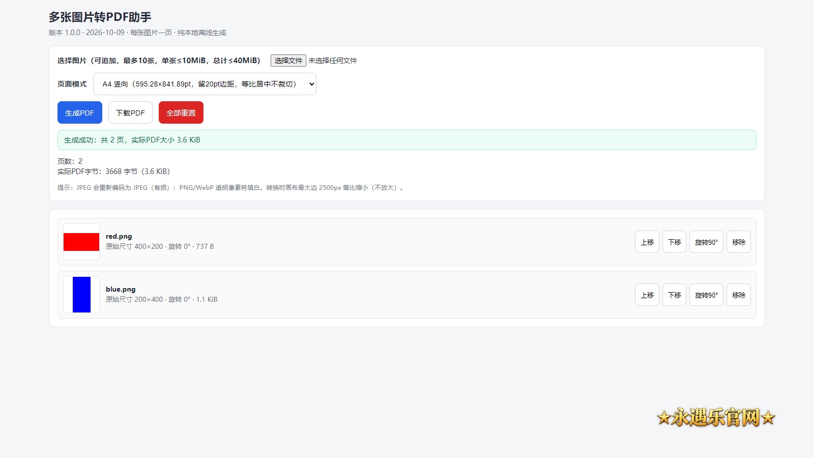
Task: Click the green 生成成功 status banner
Action: [x=407, y=140]
